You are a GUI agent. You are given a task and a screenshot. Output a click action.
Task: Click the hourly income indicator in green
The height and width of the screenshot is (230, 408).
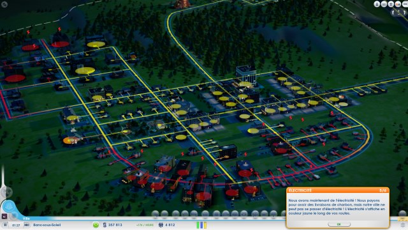(x=145, y=225)
